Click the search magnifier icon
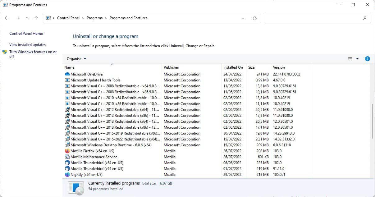 coord(365,18)
